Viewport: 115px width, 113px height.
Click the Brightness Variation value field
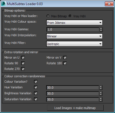[73, 93]
